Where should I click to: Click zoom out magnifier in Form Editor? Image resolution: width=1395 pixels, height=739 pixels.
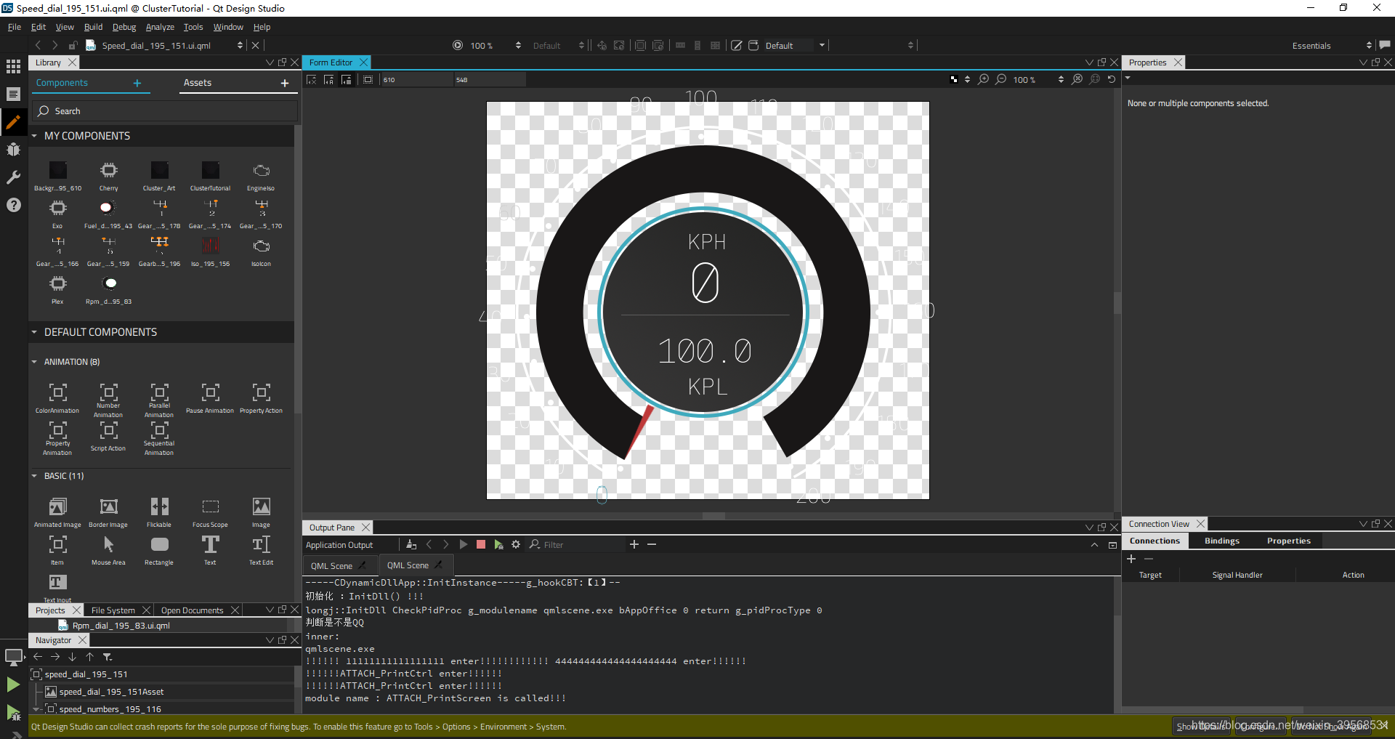(1001, 79)
